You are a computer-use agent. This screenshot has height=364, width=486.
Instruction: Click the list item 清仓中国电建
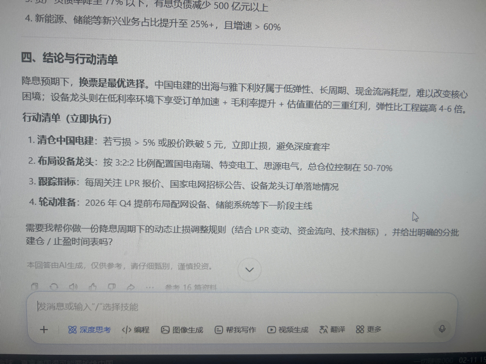pos(179,142)
